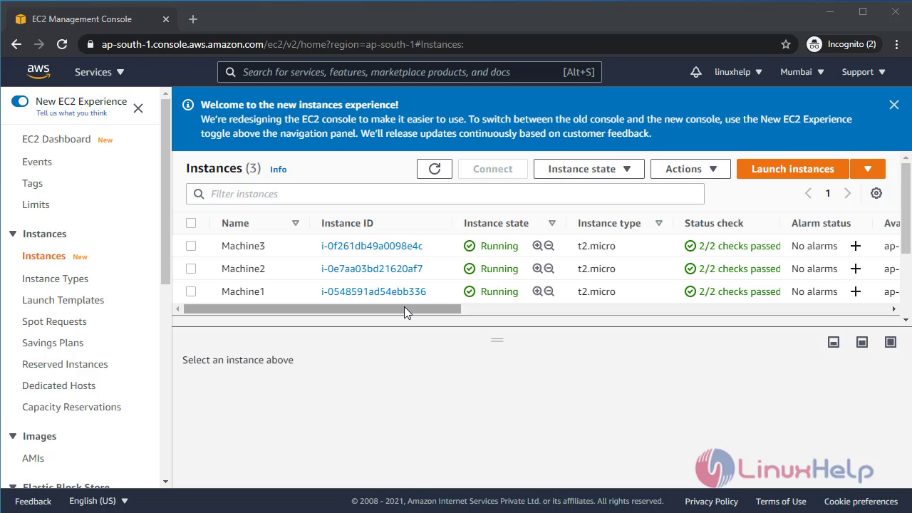Open instance ID i-0548591ad54ebb336 link

click(373, 291)
